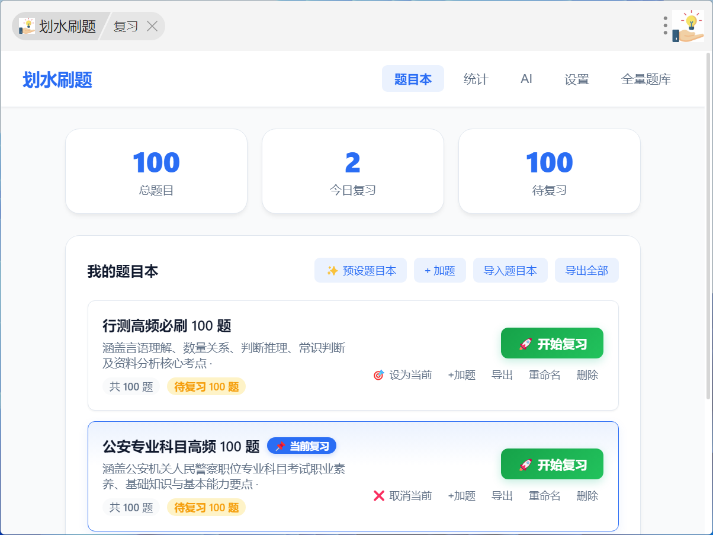Click 导入题目本 button
Screen dimensions: 713x535
(510, 270)
